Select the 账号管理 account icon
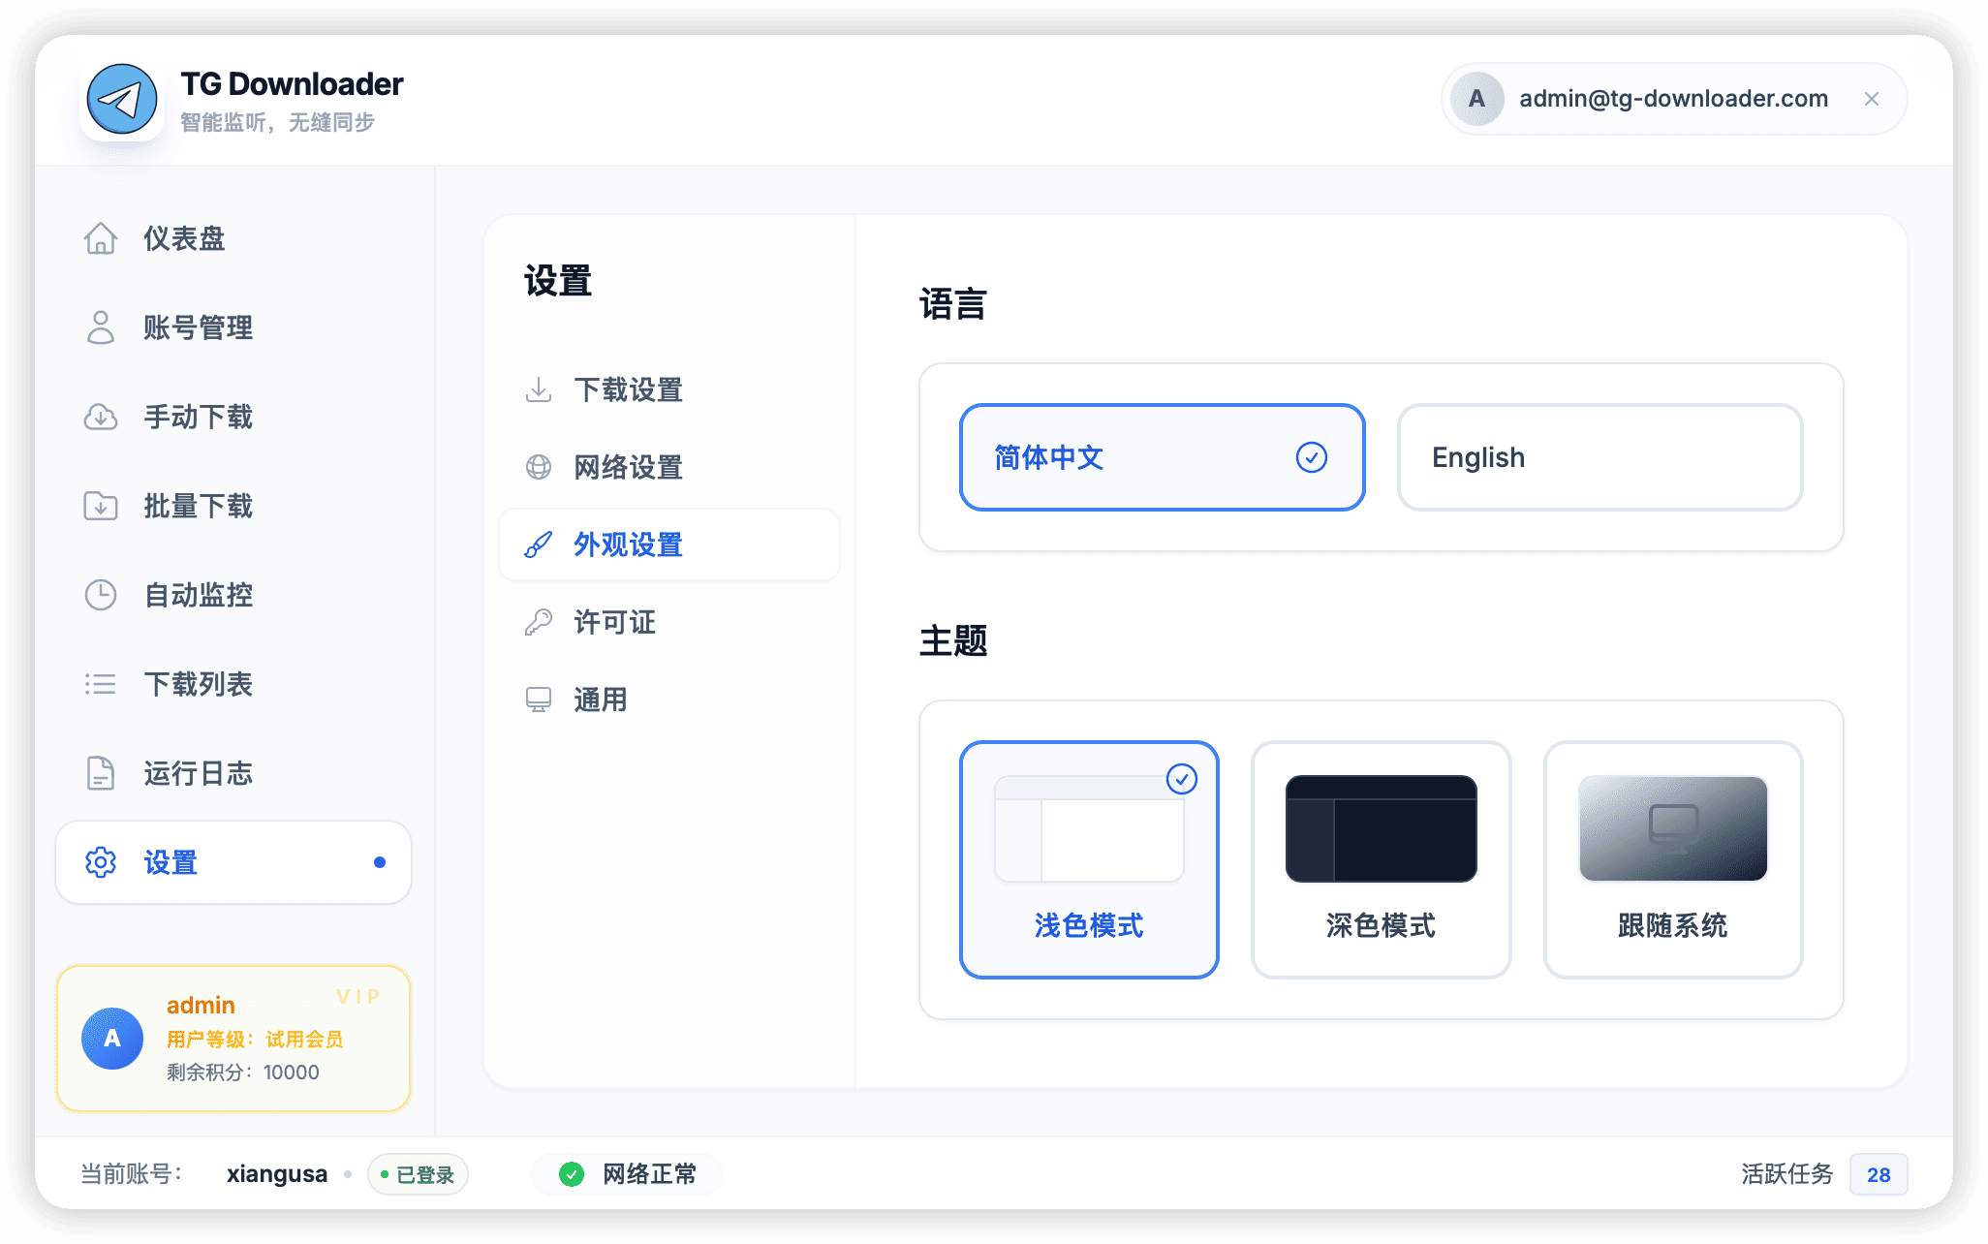Viewport: 1988px width, 1244px height. (x=101, y=327)
